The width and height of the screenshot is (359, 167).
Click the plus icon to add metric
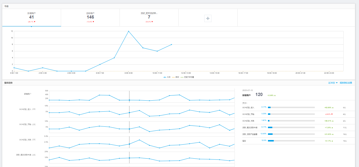tap(208, 18)
